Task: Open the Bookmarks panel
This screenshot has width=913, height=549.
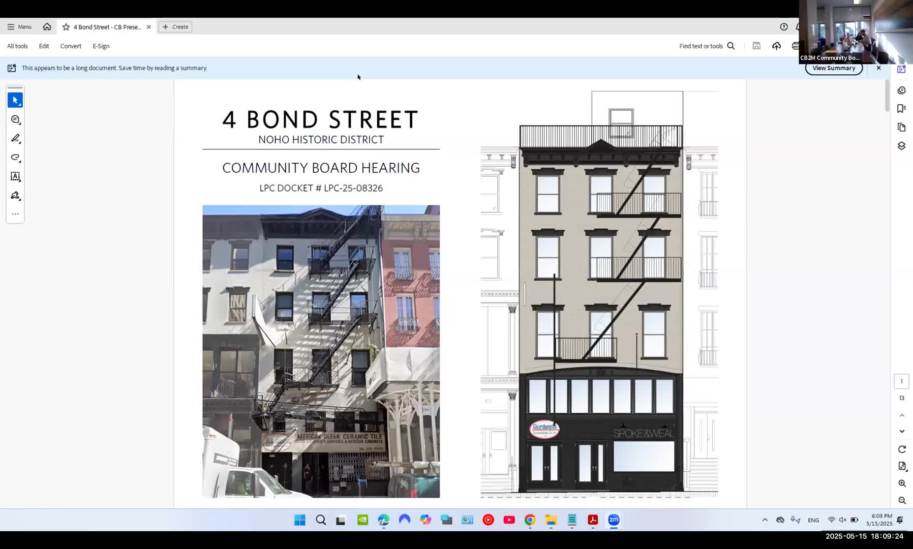Action: pos(901,109)
